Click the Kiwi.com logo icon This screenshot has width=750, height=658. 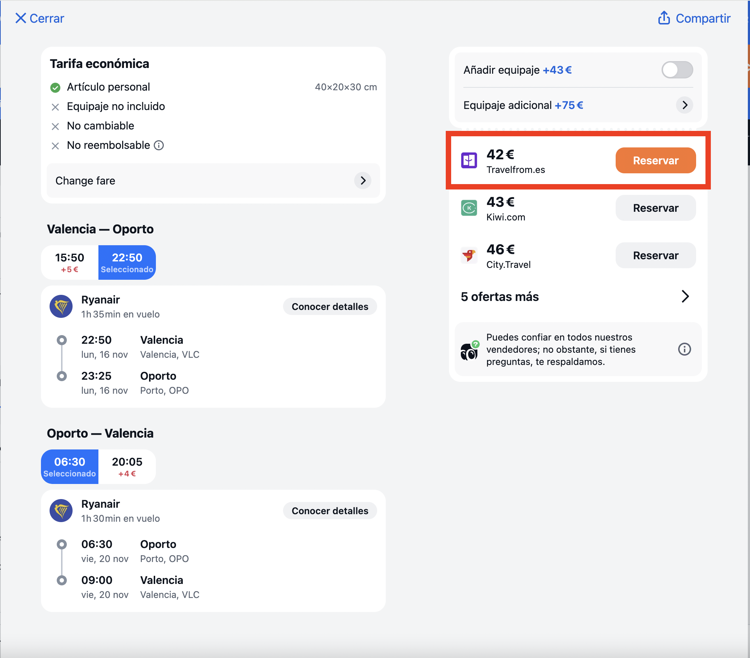point(469,208)
